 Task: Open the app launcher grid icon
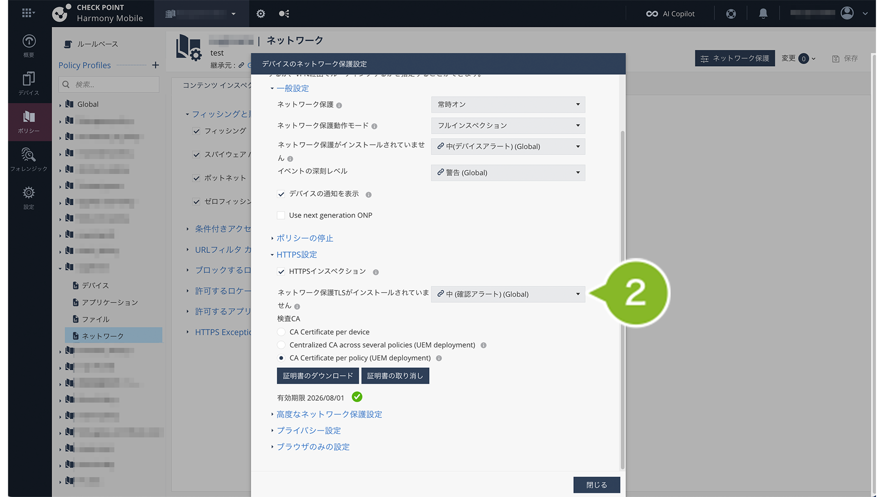[x=27, y=13]
